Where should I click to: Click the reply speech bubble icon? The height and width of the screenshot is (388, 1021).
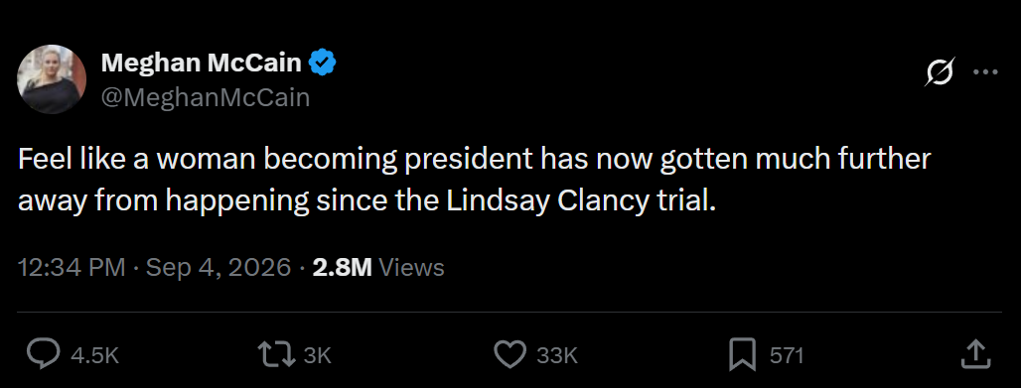(x=44, y=355)
